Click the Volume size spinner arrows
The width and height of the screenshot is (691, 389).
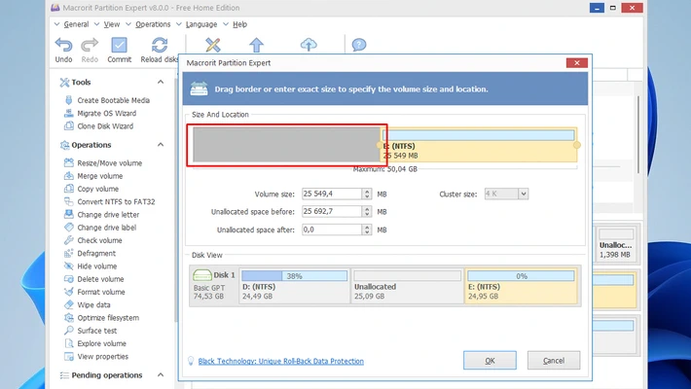point(367,194)
